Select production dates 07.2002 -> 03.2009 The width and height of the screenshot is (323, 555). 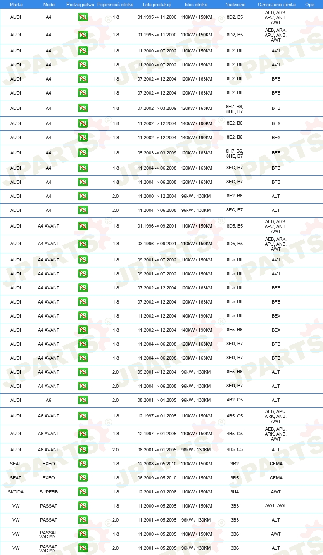[157, 108]
